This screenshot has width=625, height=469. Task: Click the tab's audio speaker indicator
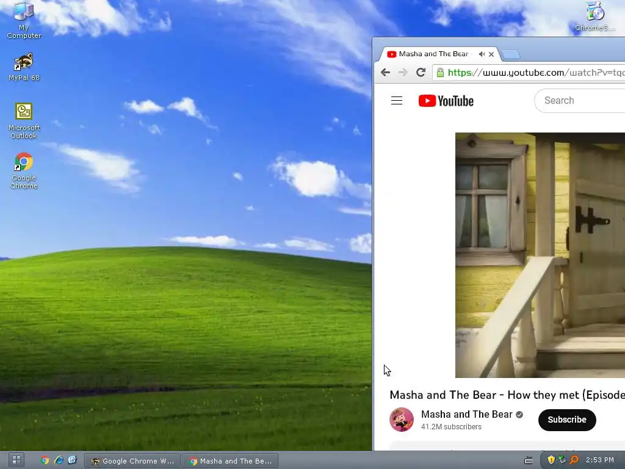pyautogui.click(x=482, y=54)
